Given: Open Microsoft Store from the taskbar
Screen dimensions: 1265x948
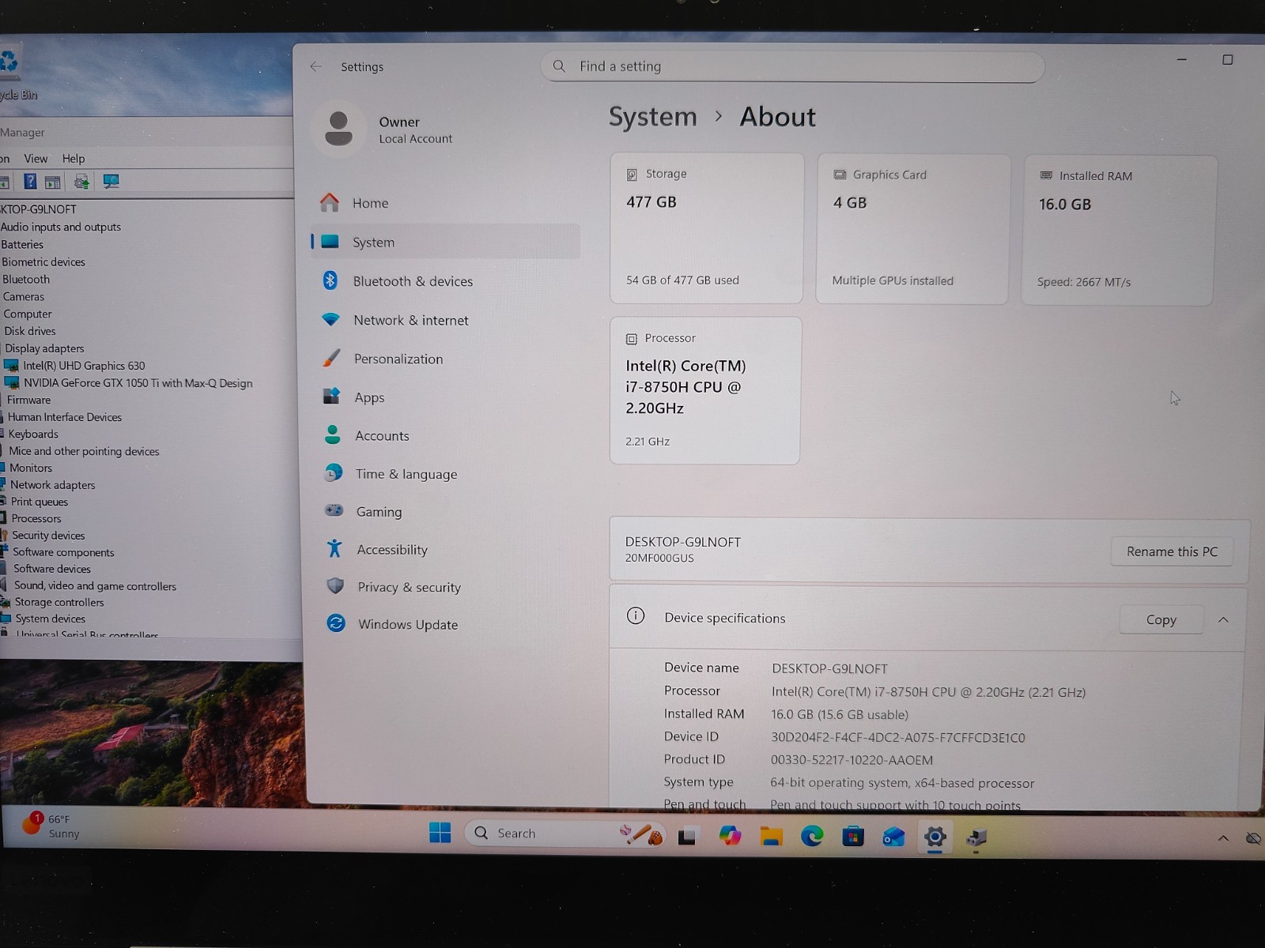Looking at the screenshot, I should (x=853, y=837).
